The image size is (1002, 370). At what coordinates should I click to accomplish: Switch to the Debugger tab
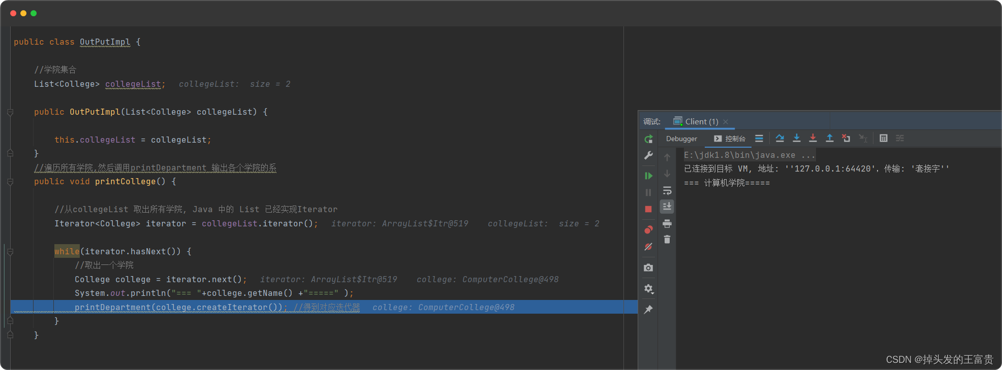(681, 139)
